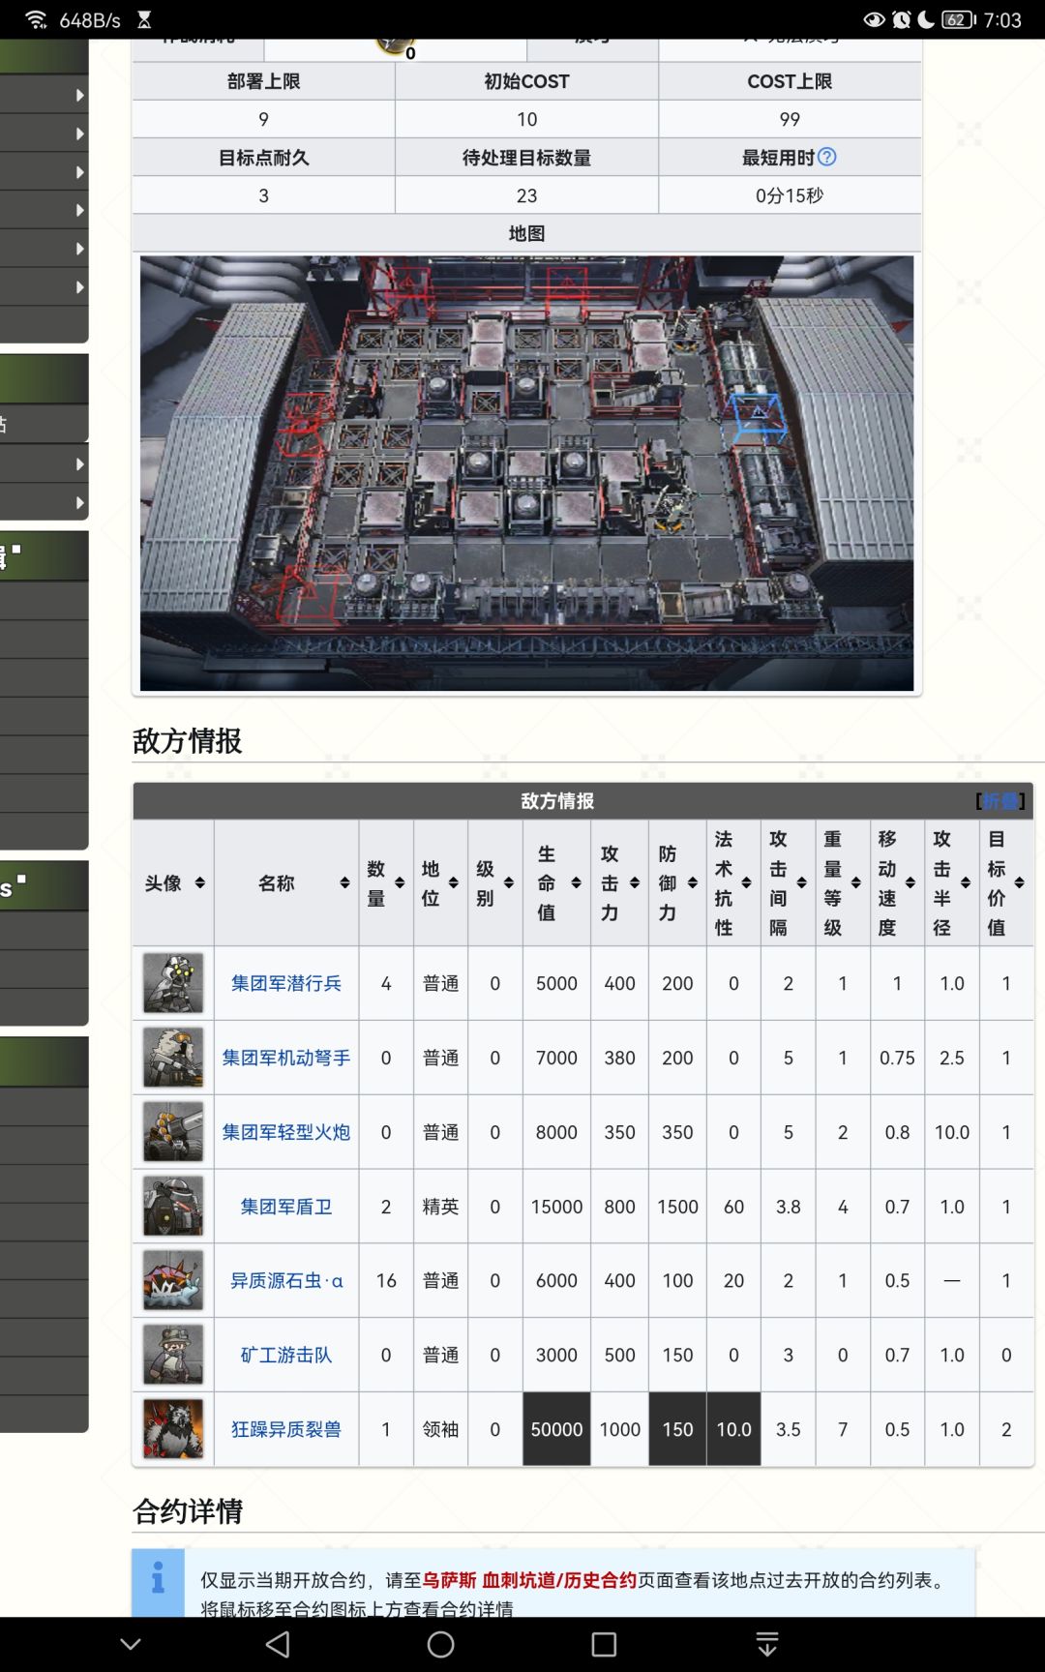Select 异质源石虫·α quantity 16 cell
The width and height of the screenshot is (1045, 1672).
click(386, 1280)
